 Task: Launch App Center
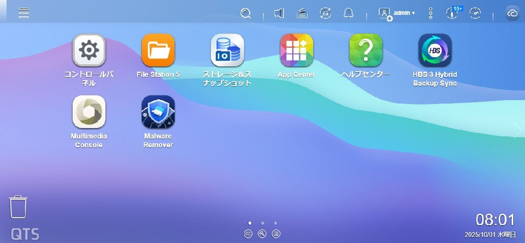297,50
